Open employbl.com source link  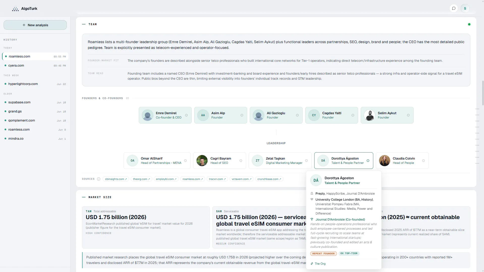[166, 179]
